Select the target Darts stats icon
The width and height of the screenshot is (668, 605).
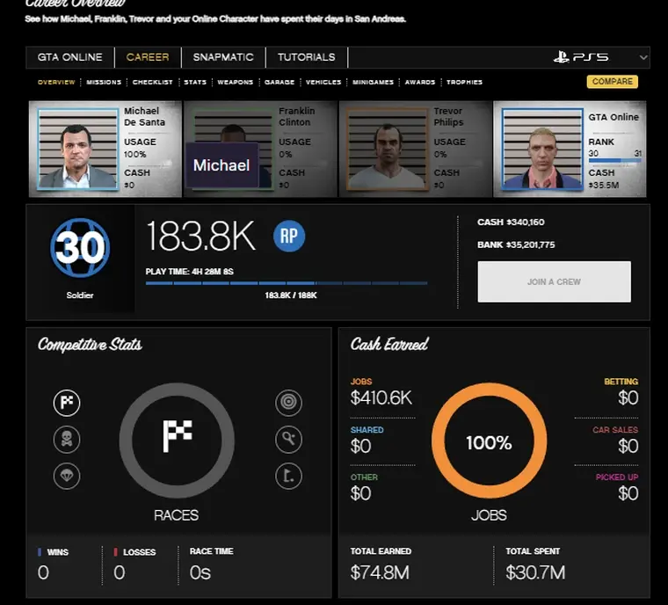tap(288, 403)
